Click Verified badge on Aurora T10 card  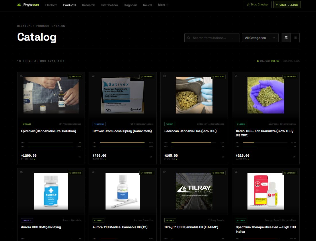(x=147, y=173)
